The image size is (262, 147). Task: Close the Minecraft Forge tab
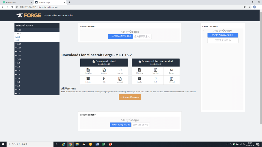point(64,2)
